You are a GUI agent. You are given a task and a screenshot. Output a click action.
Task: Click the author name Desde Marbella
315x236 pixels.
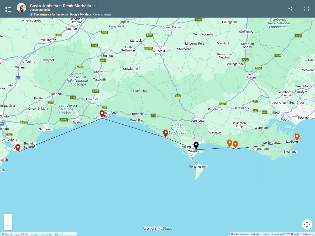coord(40,10)
